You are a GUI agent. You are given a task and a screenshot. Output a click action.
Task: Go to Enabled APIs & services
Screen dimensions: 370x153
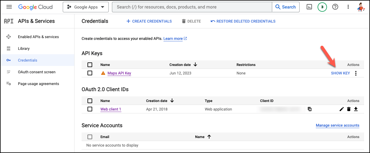click(37, 37)
